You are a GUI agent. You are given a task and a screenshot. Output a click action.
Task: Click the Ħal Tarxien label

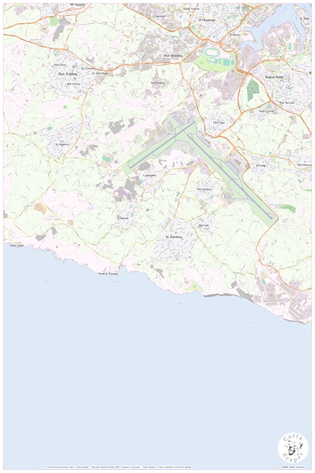[x=287, y=103]
